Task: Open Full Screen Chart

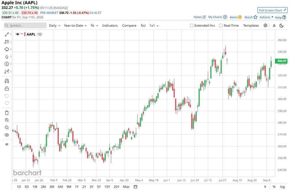Action: [x=272, y=10]
